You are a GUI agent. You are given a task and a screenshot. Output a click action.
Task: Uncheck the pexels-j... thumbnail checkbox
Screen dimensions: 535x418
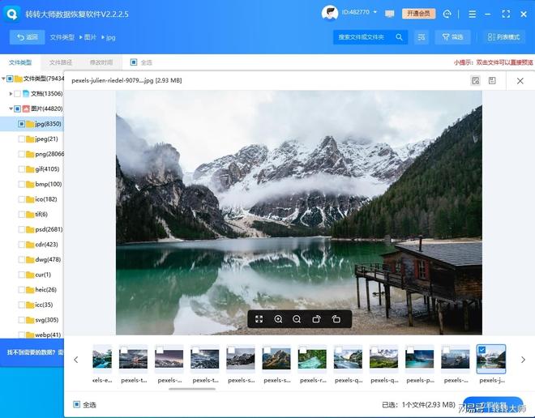[x=481, y=349]
